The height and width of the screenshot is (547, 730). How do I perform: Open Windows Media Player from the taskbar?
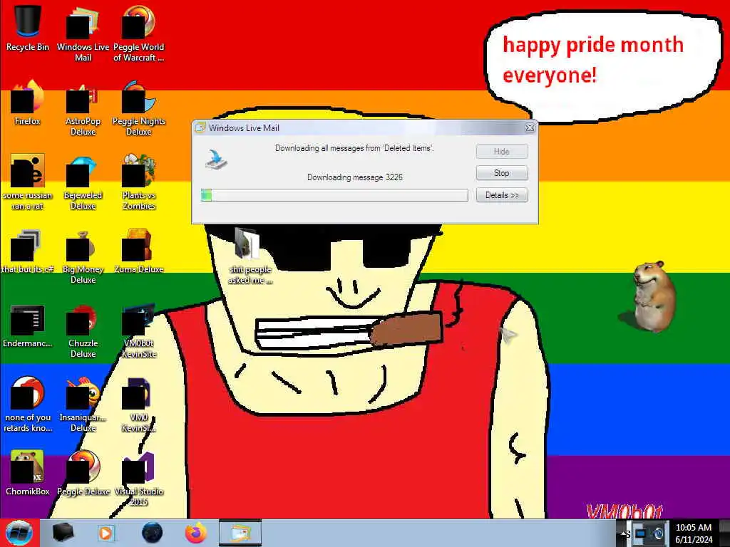(x=106, y=533)
